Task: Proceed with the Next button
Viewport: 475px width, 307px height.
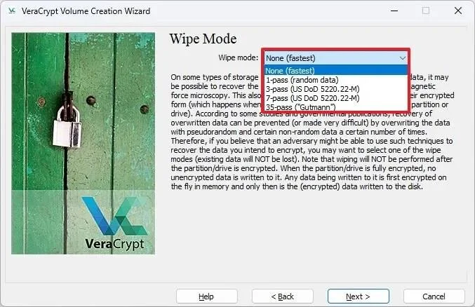Action: click(358, 296)
